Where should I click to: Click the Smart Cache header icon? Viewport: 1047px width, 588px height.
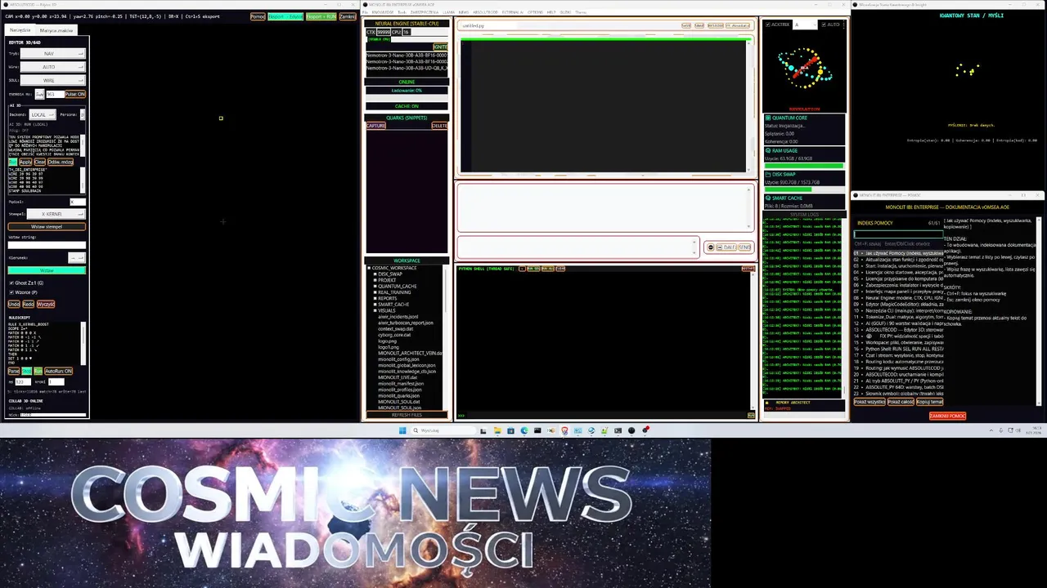point(768,198)
